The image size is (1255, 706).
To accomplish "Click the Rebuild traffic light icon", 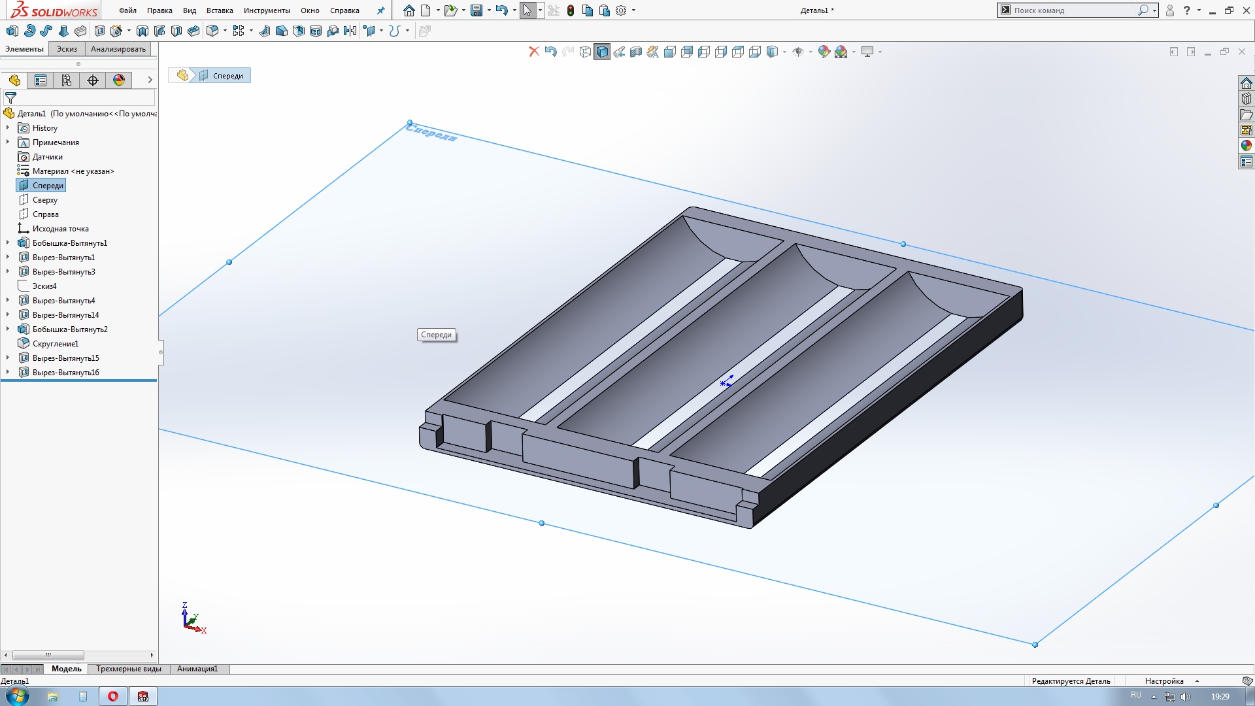I will pyautogui.click(x=571, y=10).
